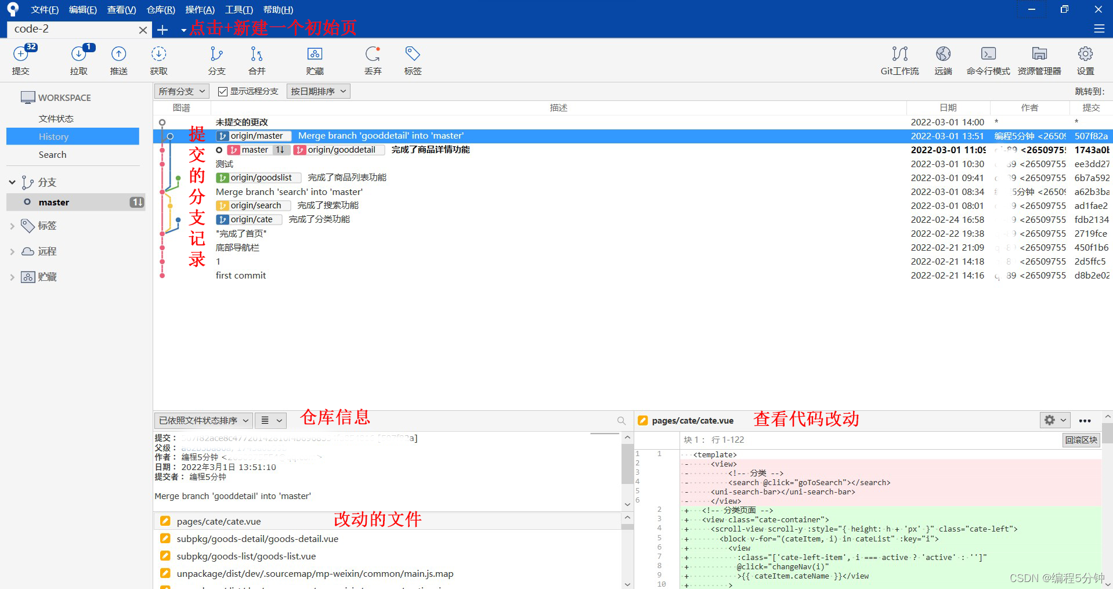
Task: Select the first commit row
Action: 633,275
